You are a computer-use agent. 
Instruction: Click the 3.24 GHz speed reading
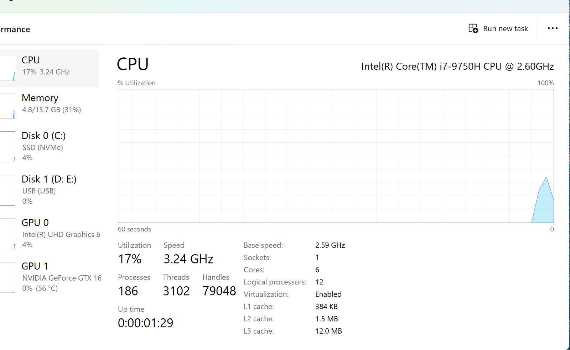tap(188, 259)
